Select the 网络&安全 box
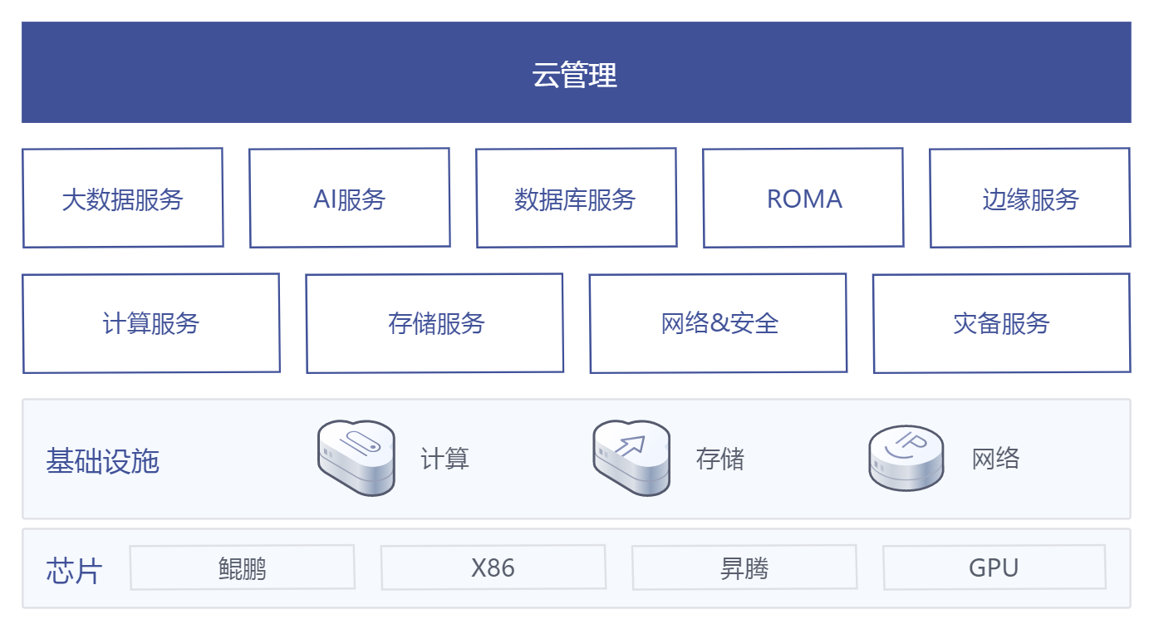The width and height of the screenshot is (1149, 629). click(x=719, y=323)
